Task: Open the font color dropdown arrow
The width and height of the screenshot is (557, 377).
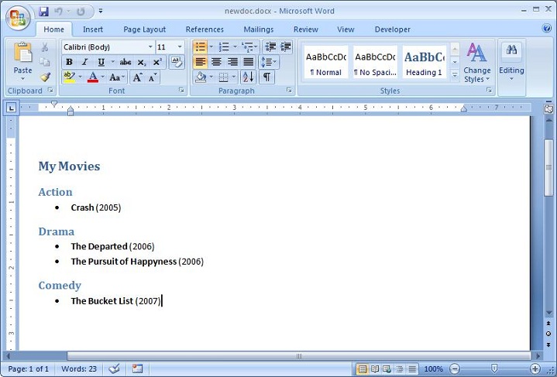Action: [103, 77]
